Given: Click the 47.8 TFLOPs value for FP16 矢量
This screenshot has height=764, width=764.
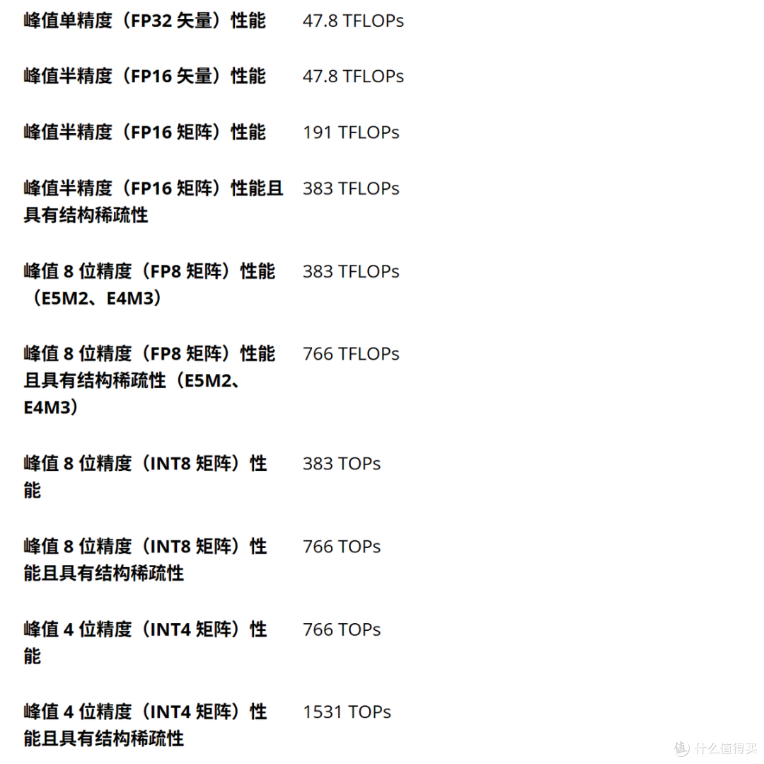Looking at the screenshot, I should click(x=353, y=76).
